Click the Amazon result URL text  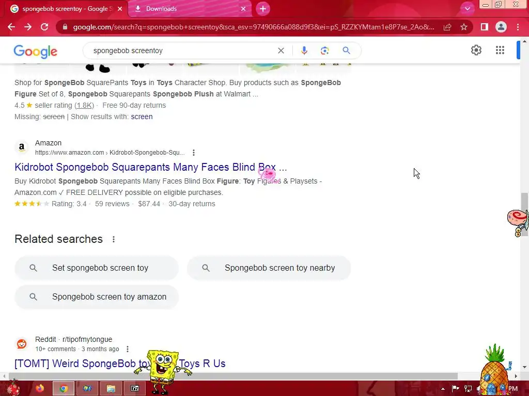tap(110, 153)
